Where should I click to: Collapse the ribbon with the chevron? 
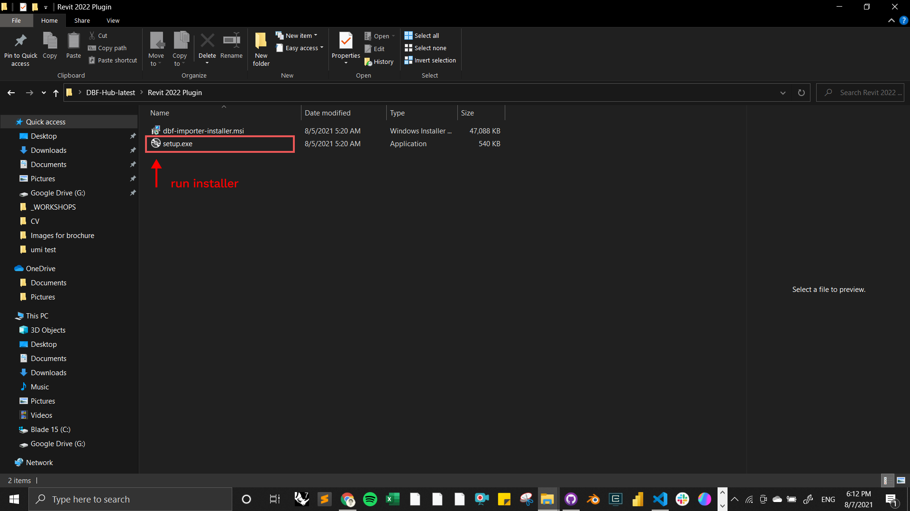point(891,20)
